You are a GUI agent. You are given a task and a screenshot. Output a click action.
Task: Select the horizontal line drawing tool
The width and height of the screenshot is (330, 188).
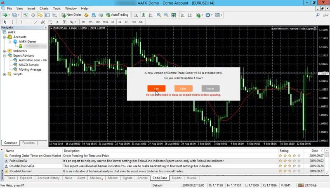tap(28, 22)
